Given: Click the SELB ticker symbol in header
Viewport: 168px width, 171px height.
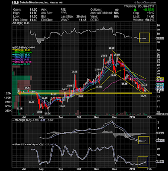Looking at the screenshot, I should pos(15,3).
